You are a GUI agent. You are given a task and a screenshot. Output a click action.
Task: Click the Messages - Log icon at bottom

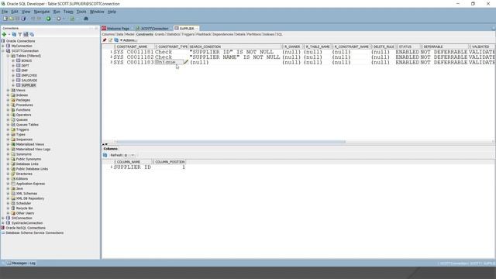point(9,263)
